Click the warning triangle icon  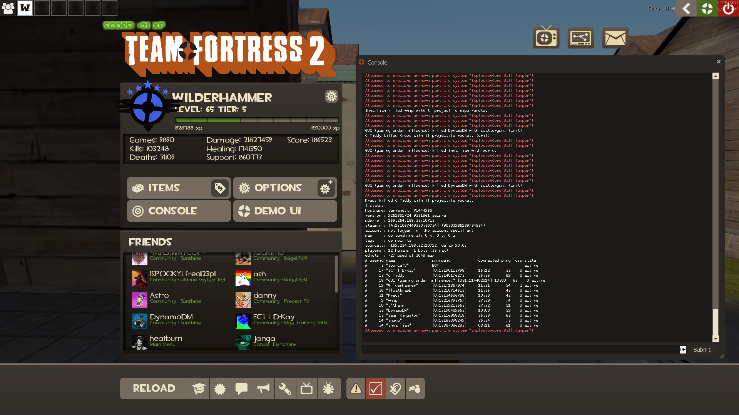pos(356,388)
